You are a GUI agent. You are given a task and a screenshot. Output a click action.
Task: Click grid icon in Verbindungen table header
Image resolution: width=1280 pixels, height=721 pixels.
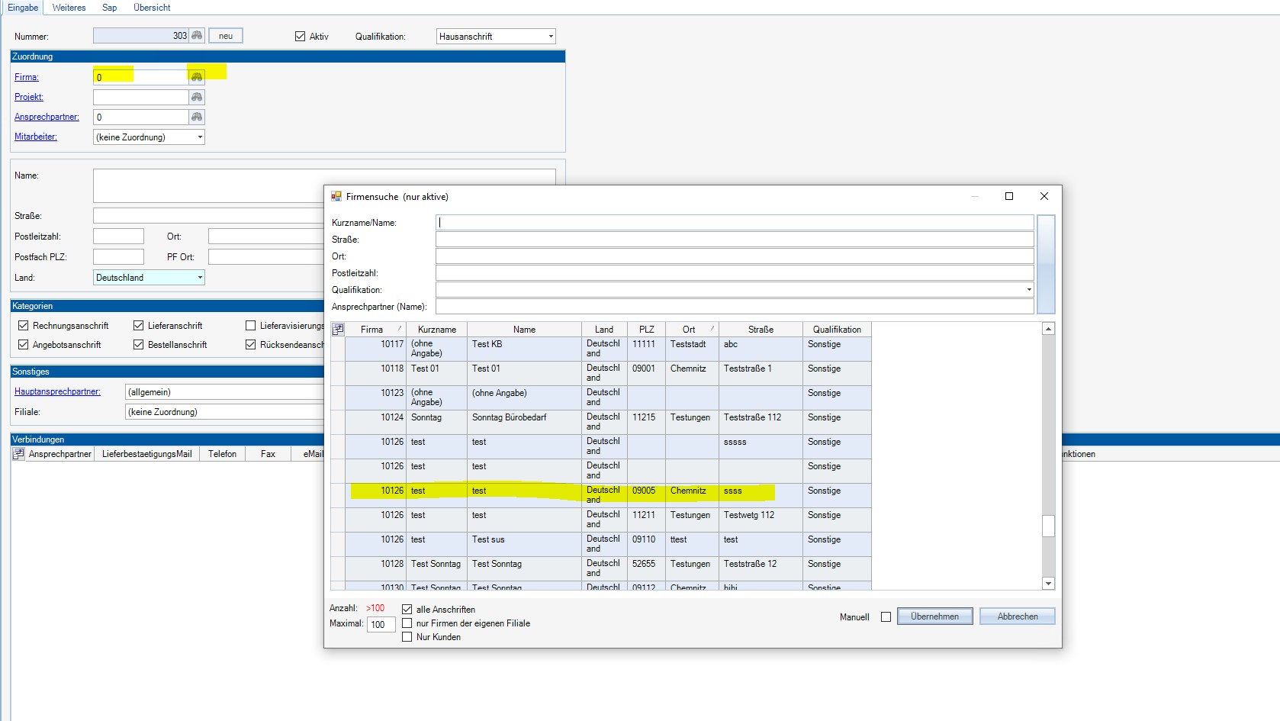point(19,454)
